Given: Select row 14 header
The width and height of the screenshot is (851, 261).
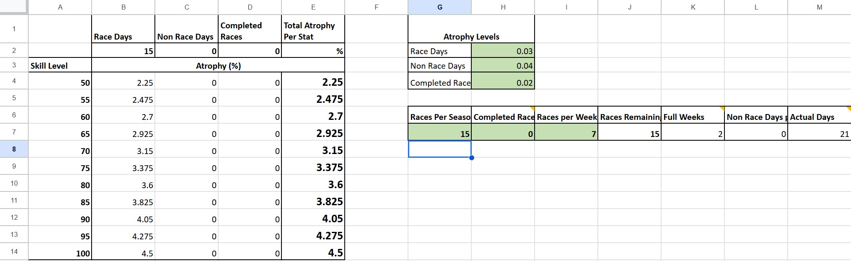Looking at the screenshot, I should 14,251.
